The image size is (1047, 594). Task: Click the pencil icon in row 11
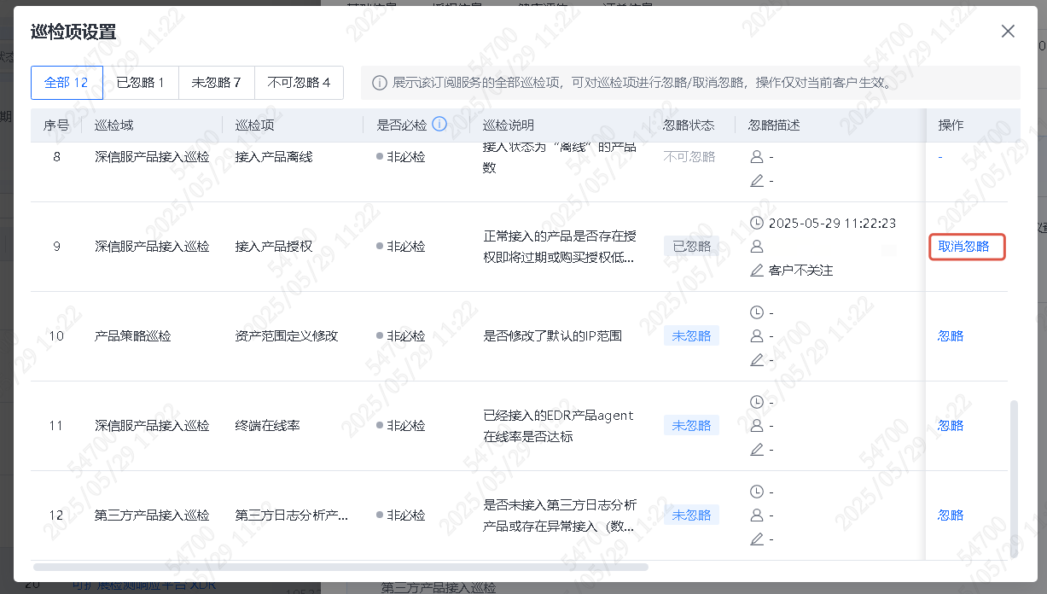(756, 450)
